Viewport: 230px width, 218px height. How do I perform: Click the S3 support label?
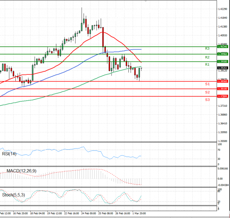207,100
